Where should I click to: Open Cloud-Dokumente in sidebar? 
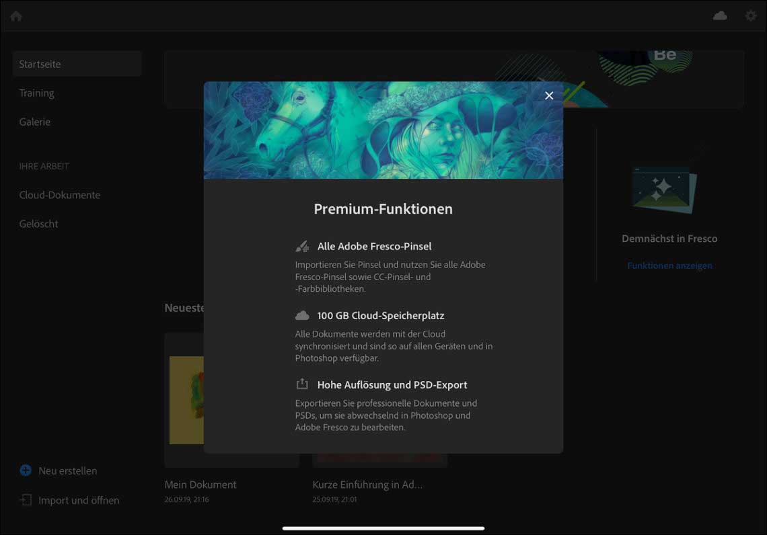[x=60, y=195]
